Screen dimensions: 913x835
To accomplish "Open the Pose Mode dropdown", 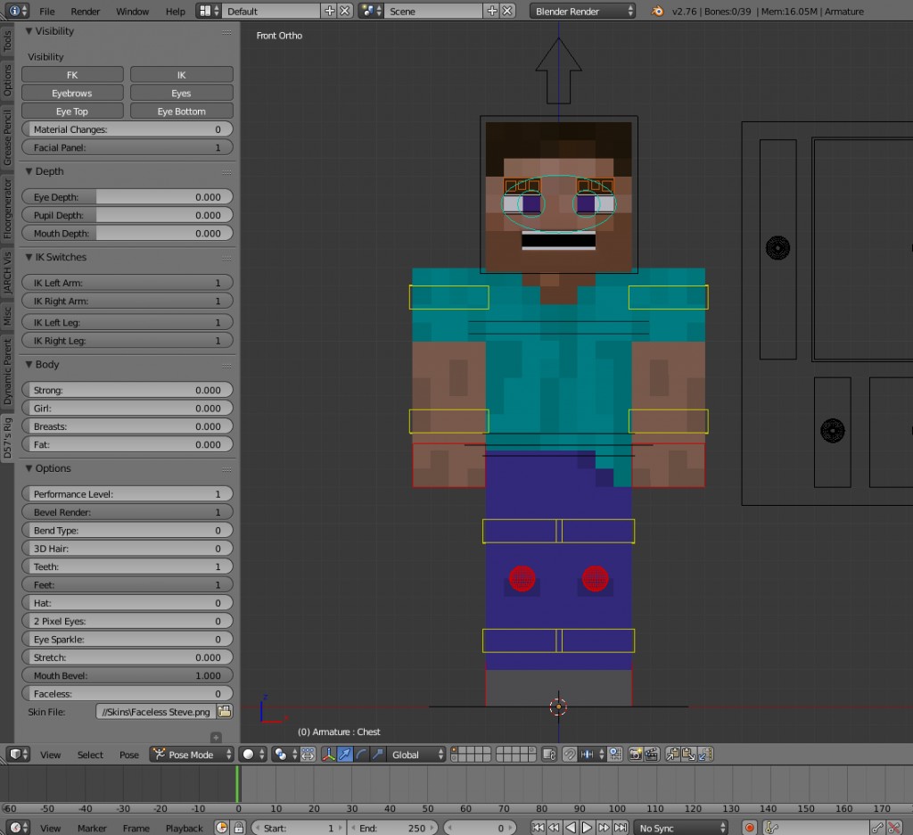I will point(190,755).
